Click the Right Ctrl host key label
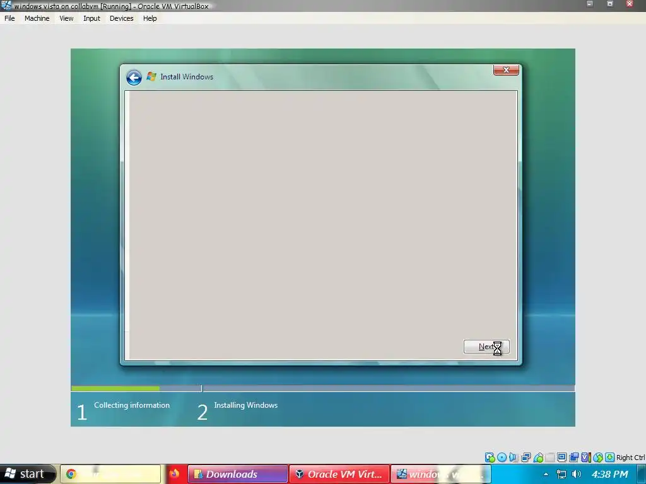This screenshot has height=484, width=646. 631,458
